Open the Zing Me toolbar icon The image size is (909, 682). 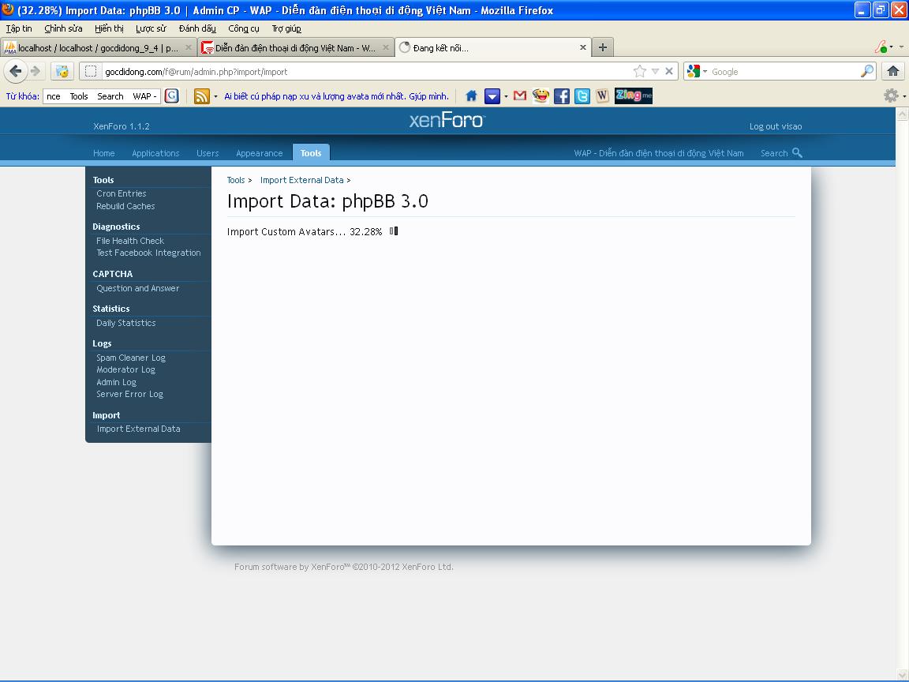(x=634, y=96)
